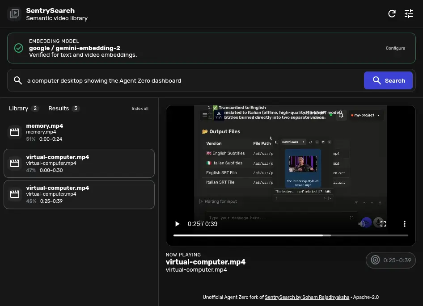Screen dimensions: 423x306
Task: Jump to segment 0:25-0:39 button
Action: [390, 260]
